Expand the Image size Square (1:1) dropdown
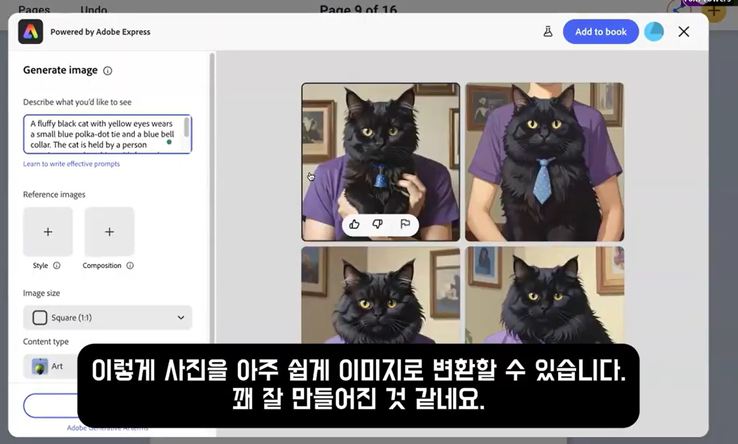738x444 pixels. 107,317
